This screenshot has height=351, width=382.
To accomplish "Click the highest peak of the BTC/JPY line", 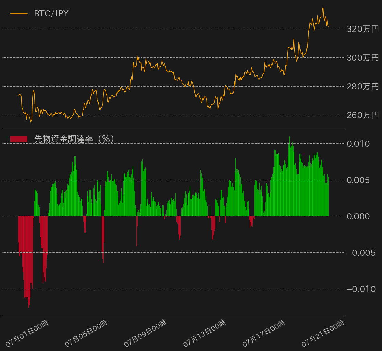I will click(x=323, y=8).
